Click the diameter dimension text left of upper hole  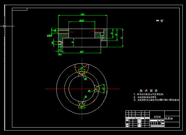click(x=49, y=36)
